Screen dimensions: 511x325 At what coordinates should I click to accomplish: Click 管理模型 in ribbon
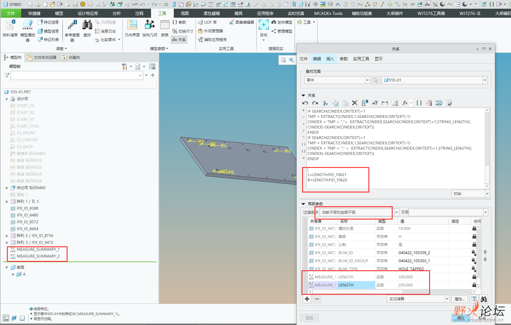coord(282,31)
